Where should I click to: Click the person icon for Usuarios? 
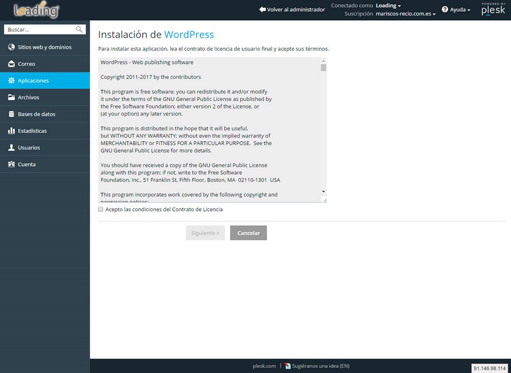point(11,148)
